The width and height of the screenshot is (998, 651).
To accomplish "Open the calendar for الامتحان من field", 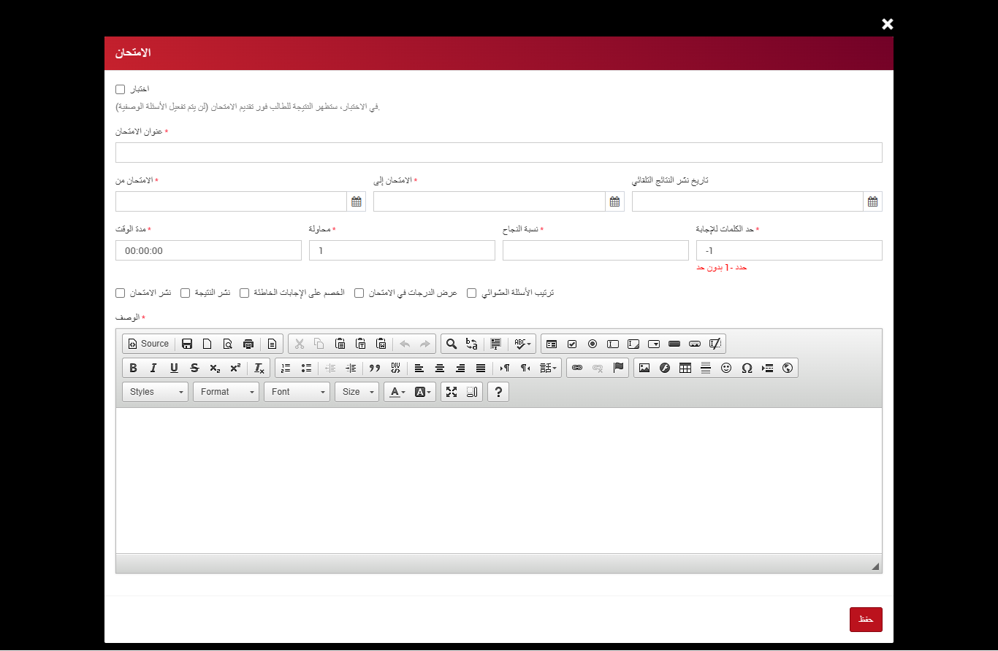I will pos(357,201).
